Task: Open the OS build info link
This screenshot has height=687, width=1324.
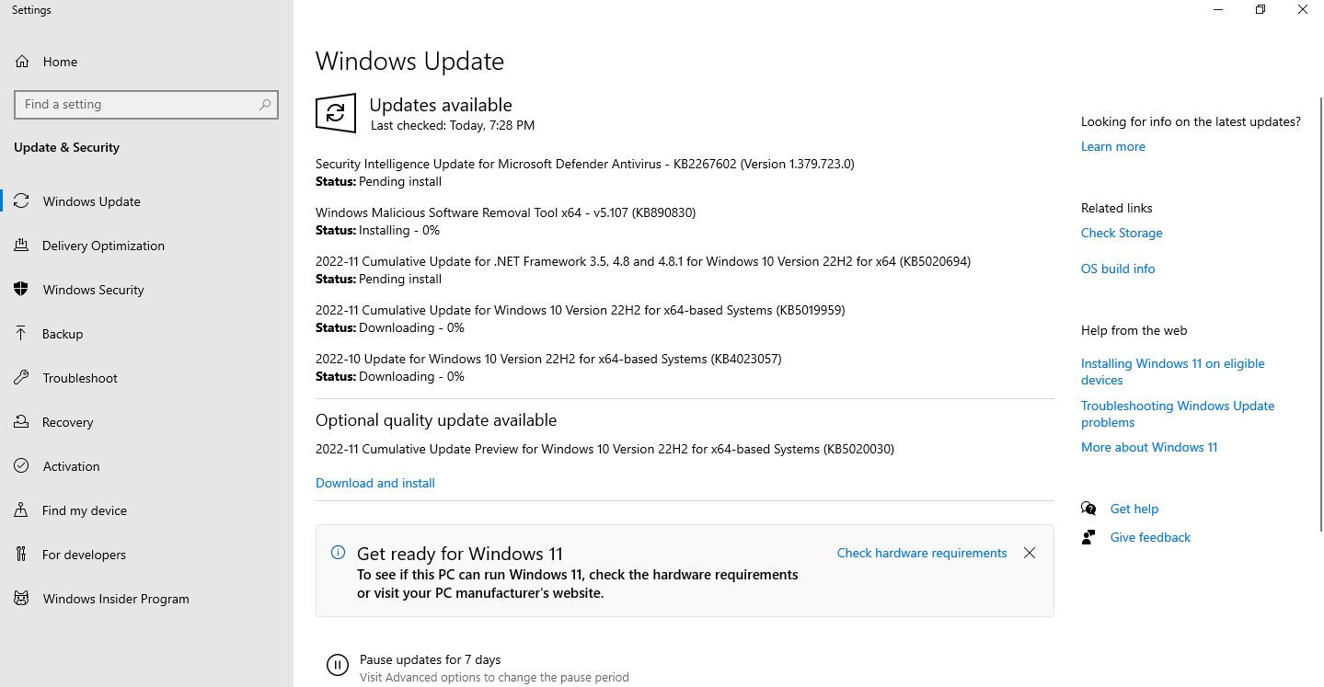Action: pos(1118,269)
